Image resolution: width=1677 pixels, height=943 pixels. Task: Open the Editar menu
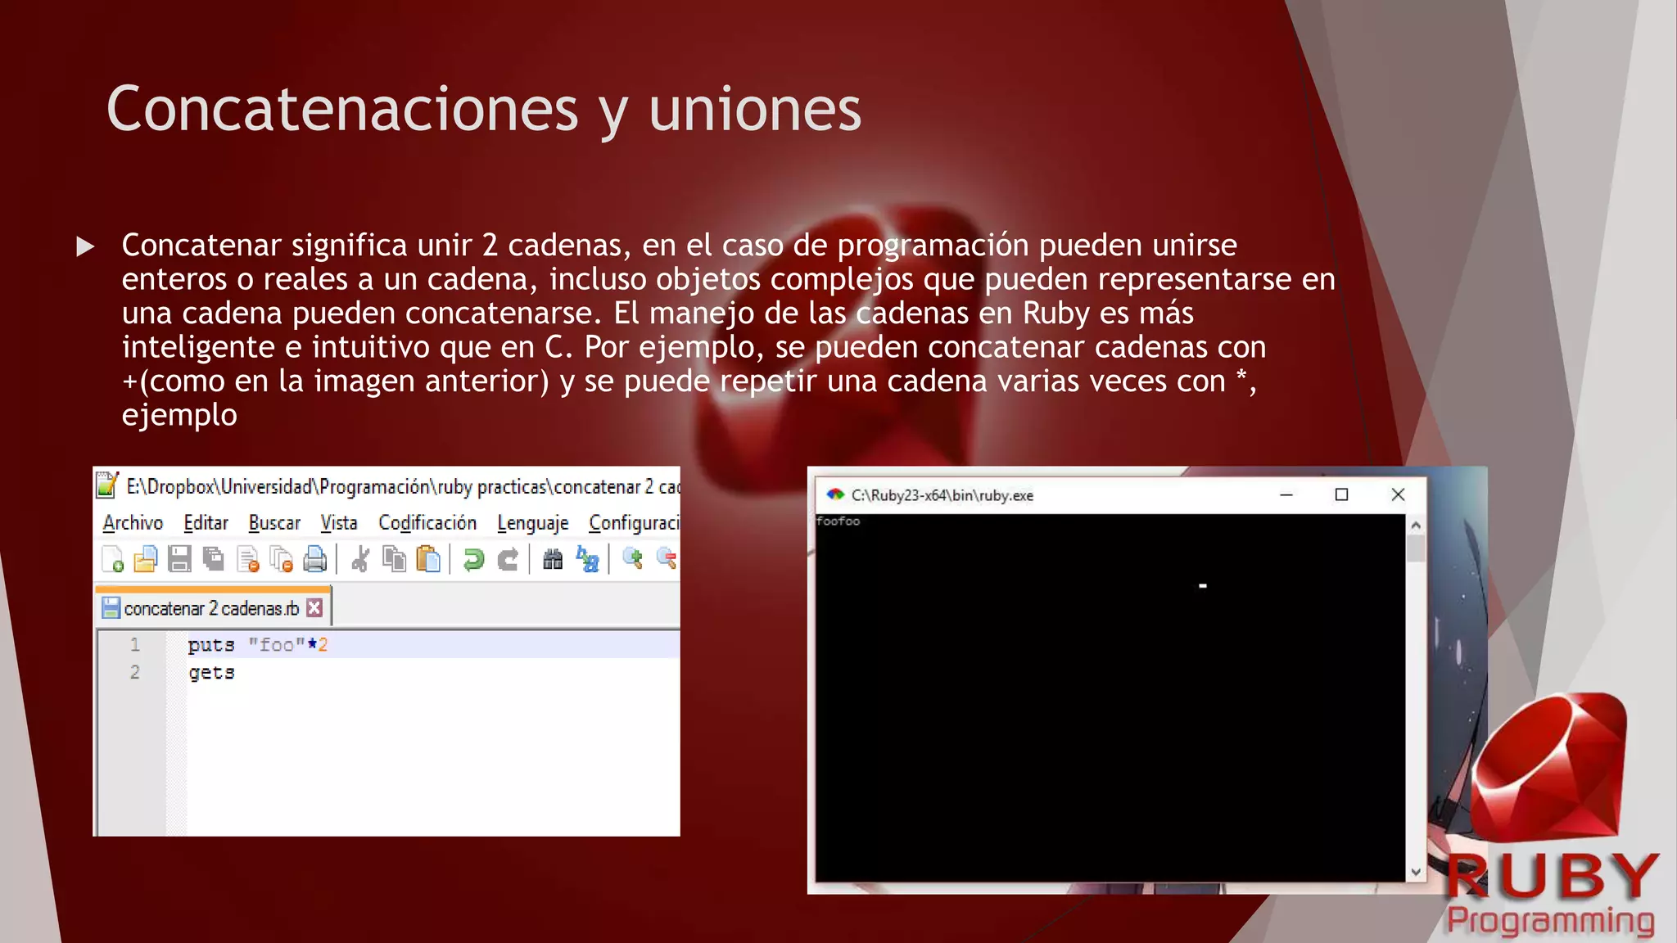(206, 522)
